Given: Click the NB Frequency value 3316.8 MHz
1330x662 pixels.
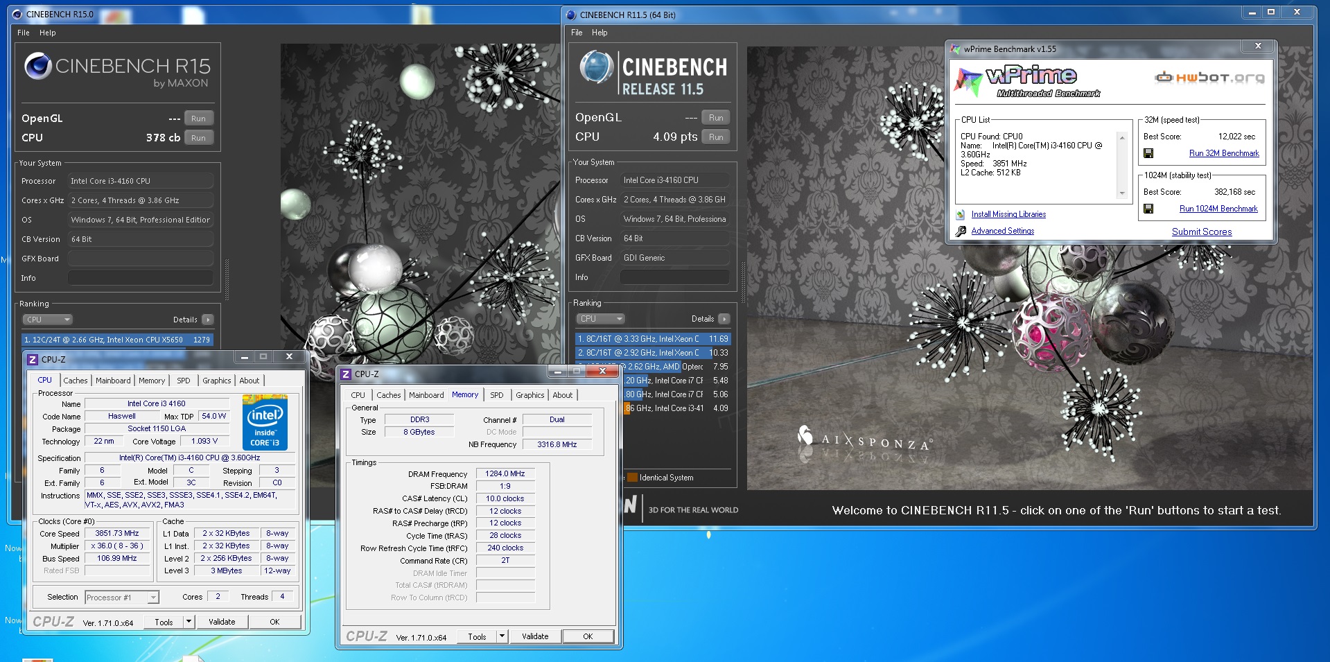Looking at the screenshot, I should click(x=557, y=445).
